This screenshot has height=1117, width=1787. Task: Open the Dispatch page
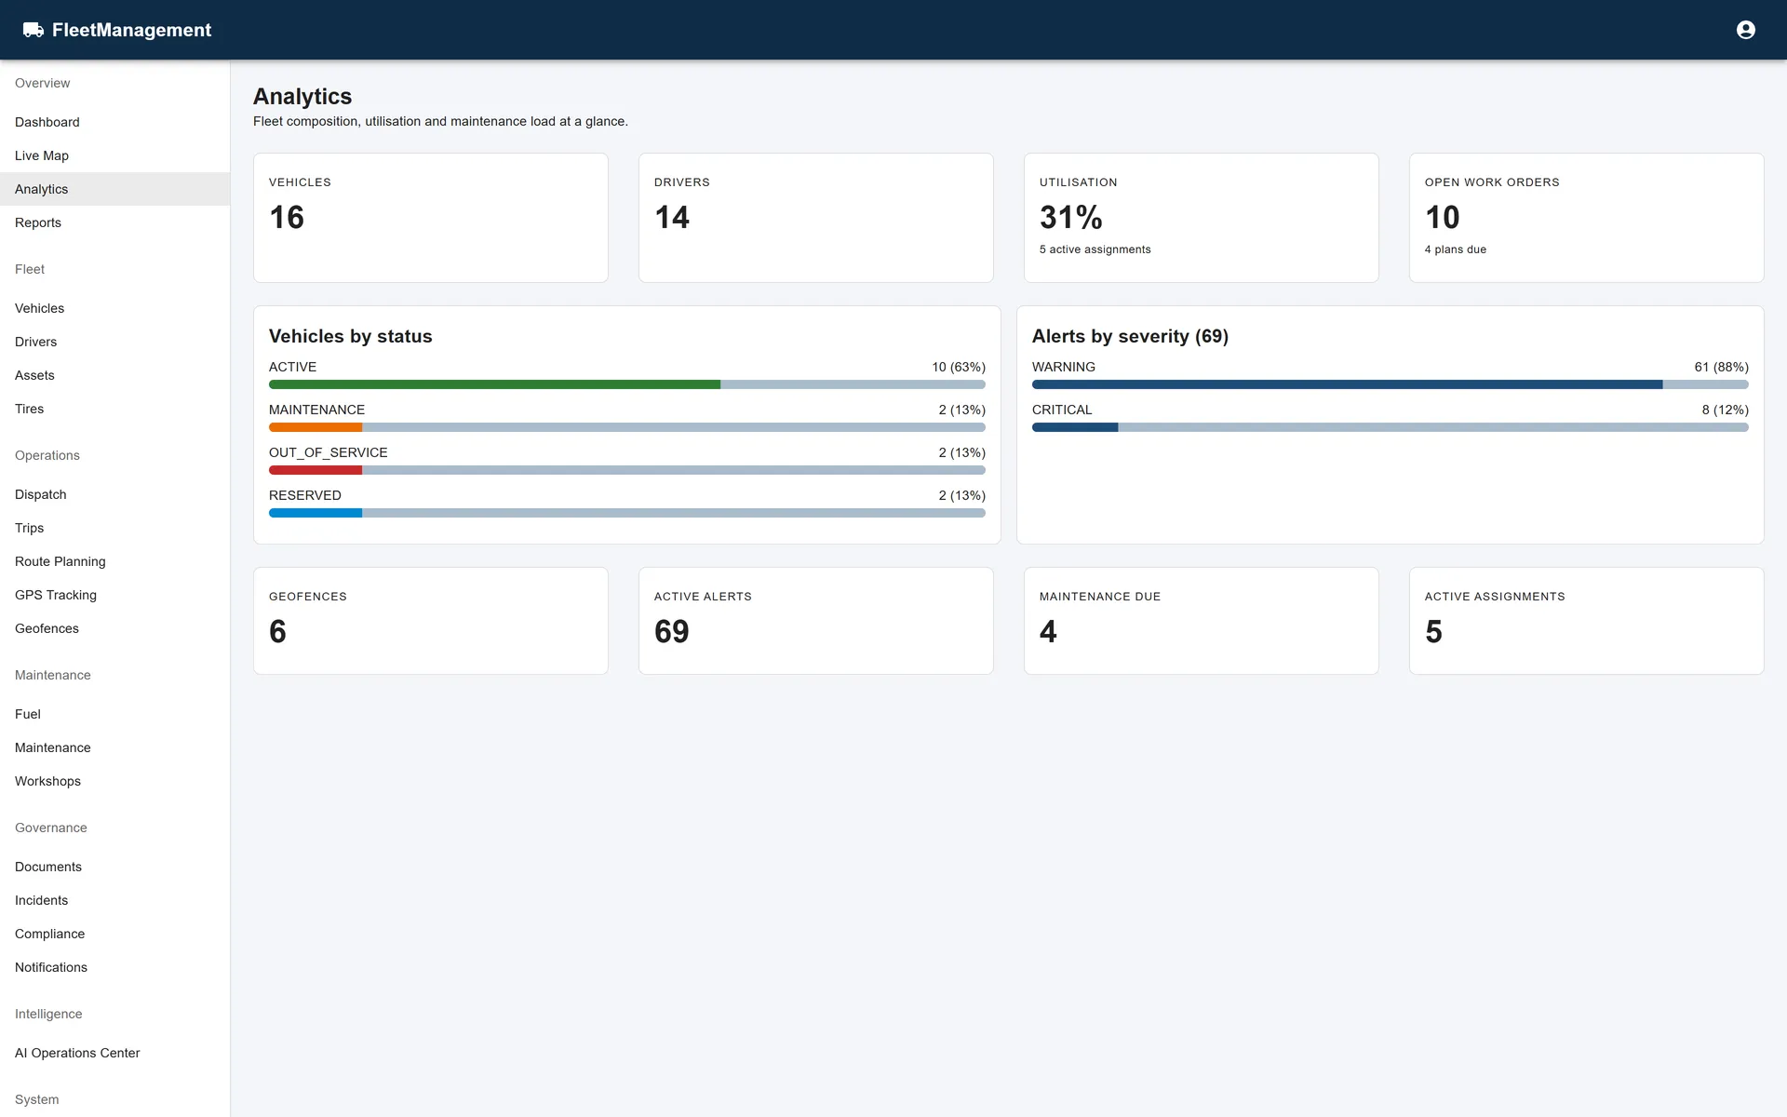click(x=114, y=494)
